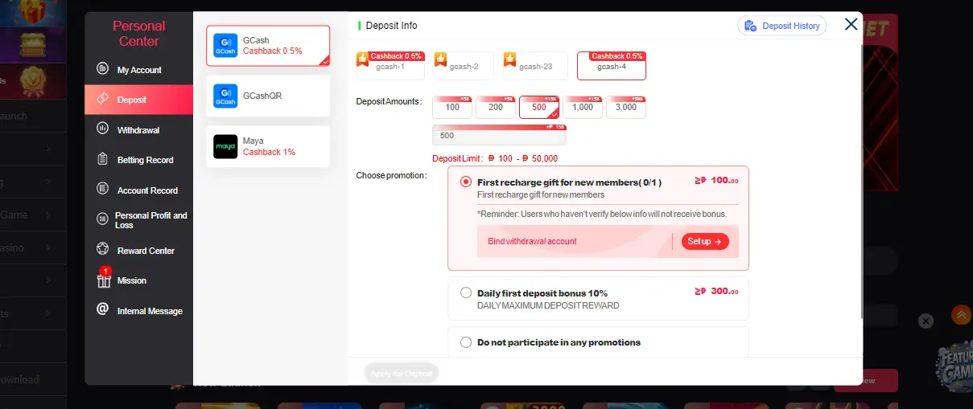Click the gift box thumbnail in background
Image resolution: width=973 pixels, height=409 pixels.
32,13
